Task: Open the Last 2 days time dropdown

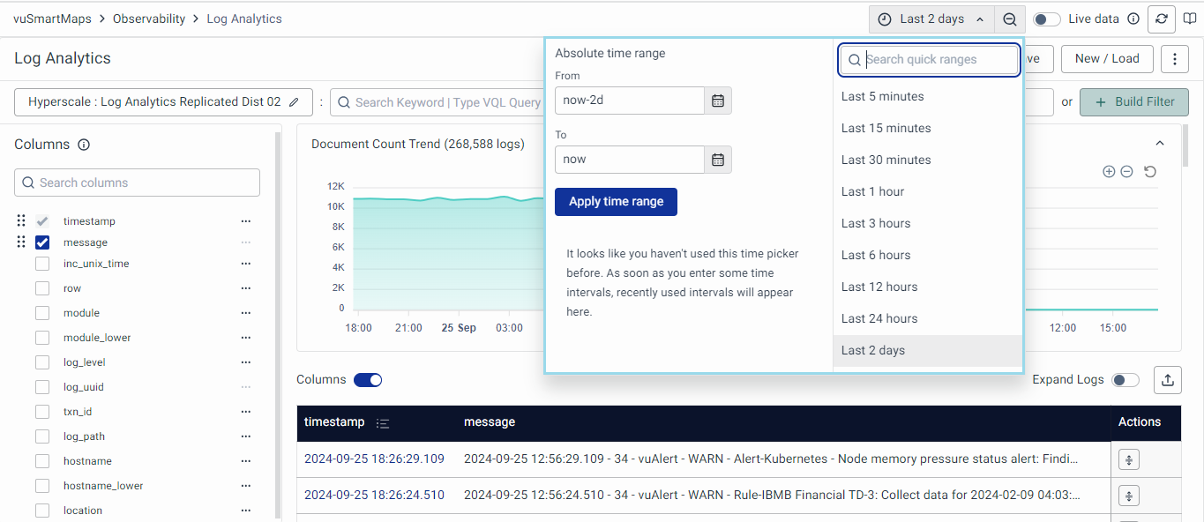Action: pyautogui.click(x=931, y=19)
